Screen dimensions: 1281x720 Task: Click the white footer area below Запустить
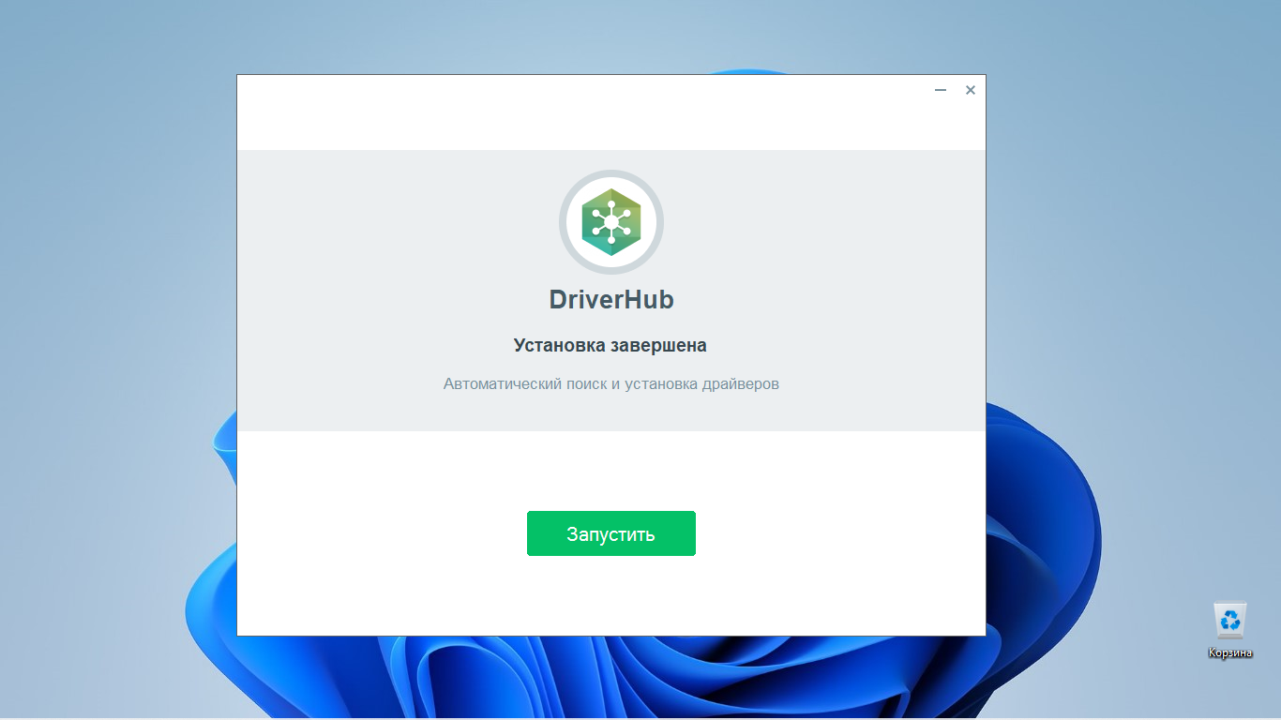pyautogui.click(x=611, y=595)
